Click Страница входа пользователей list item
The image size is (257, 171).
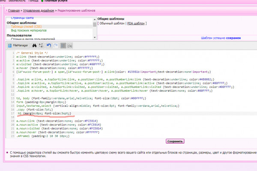[33, 39]
